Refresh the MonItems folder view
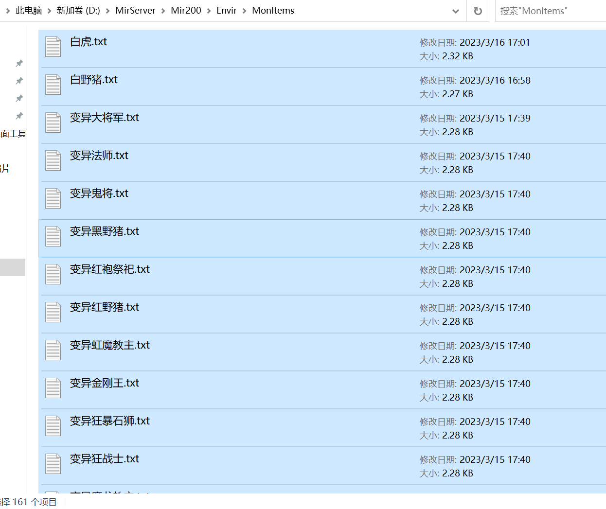This screenshot has width=606, height=509. [x=478, y=11]
